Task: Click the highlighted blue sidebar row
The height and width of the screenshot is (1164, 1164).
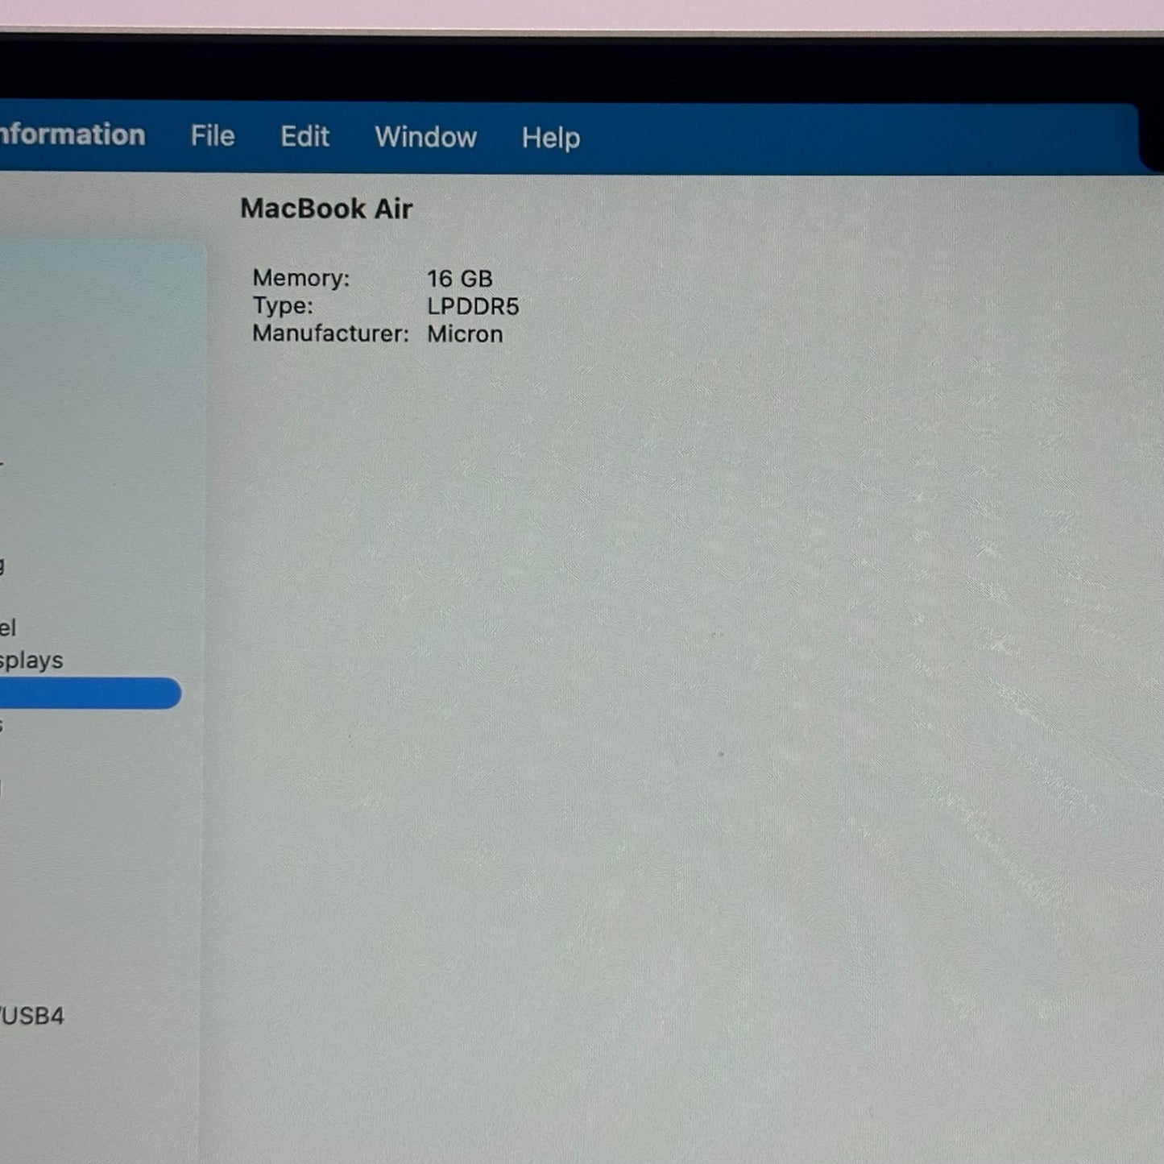Action: coord(89,694)
